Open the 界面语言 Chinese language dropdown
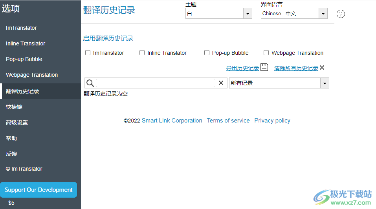This screenshot has height=209, width=376. coord(294,13)
